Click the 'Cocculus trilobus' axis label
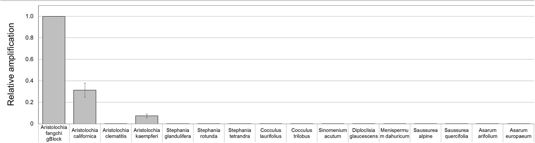Screen dimensions: 535x143 [x=302, y=133]
